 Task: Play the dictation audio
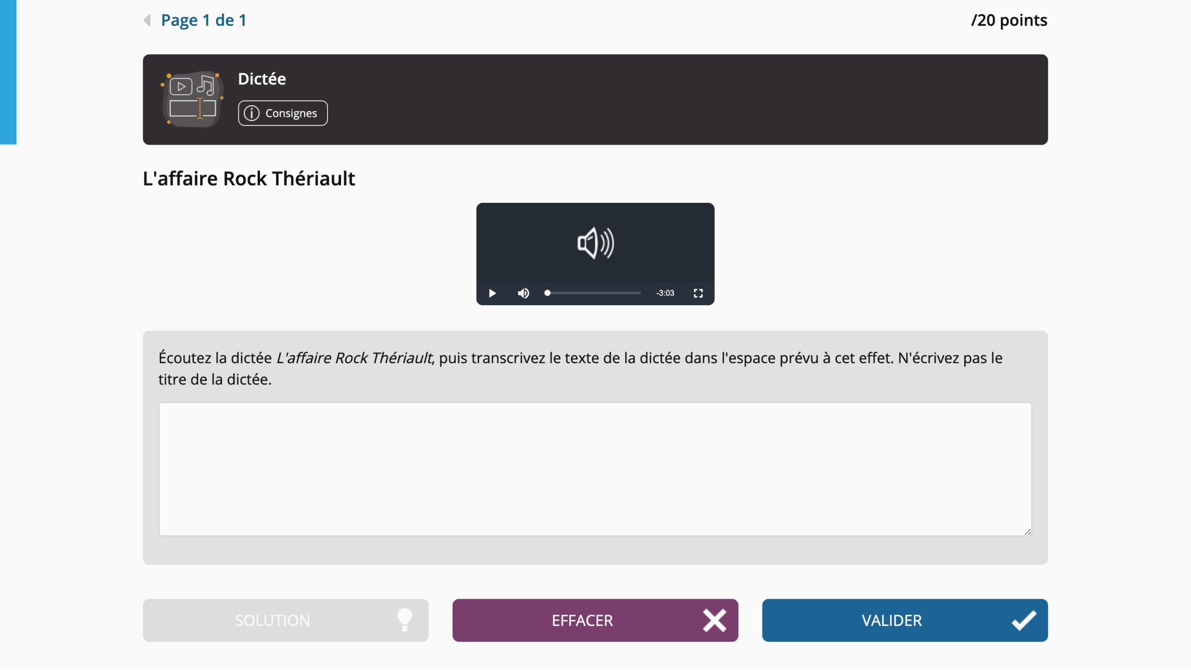pos(492,293)
